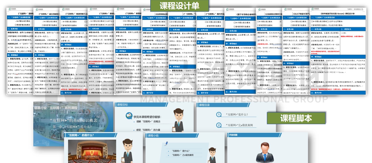Check the 营销管理实践模块 checkbox

[312, 25]
